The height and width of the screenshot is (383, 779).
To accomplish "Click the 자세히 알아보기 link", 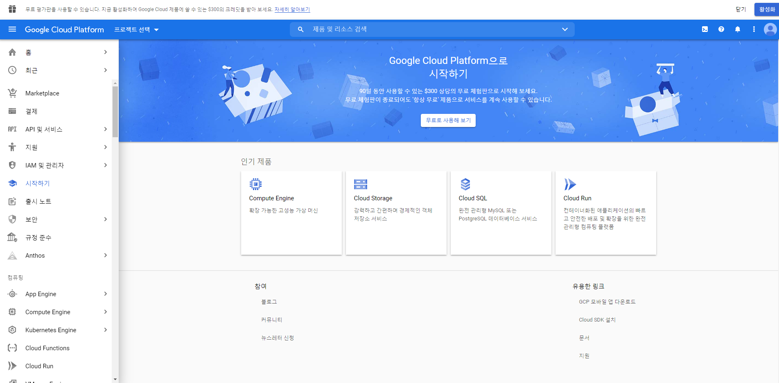I will [x=292, y=9].
